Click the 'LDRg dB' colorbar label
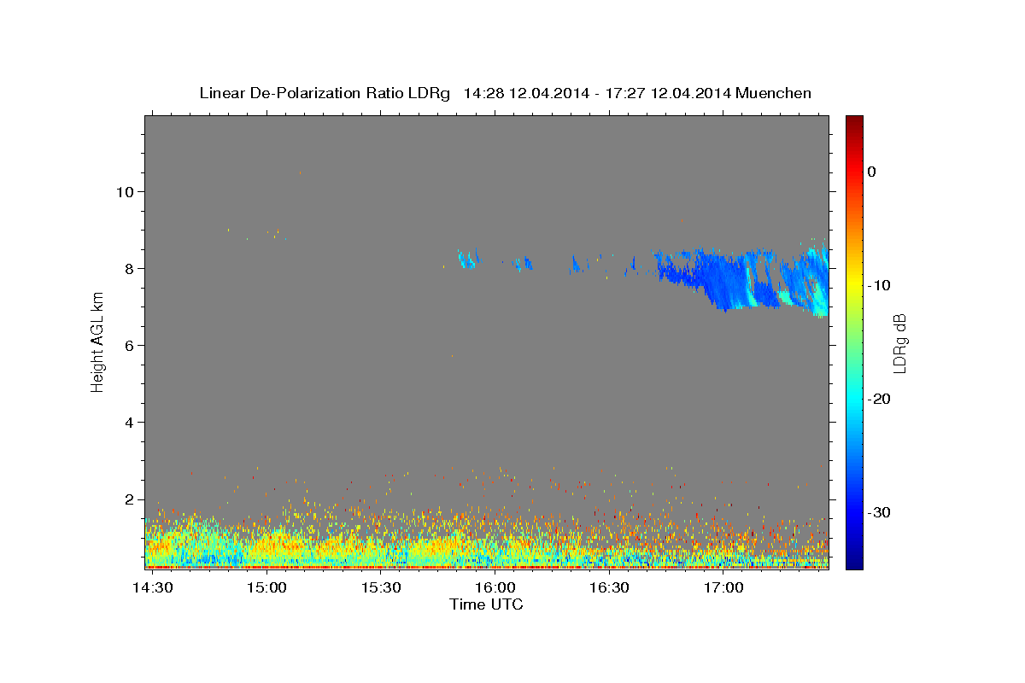 [x=899, y=342]
